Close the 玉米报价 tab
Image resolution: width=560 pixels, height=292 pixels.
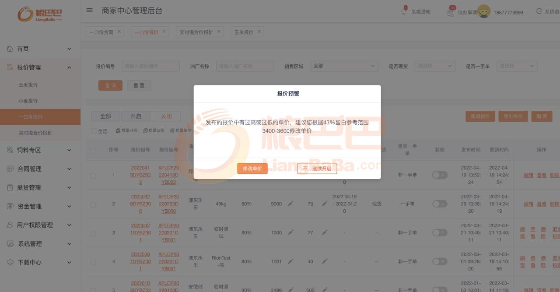tap(259, 32)
